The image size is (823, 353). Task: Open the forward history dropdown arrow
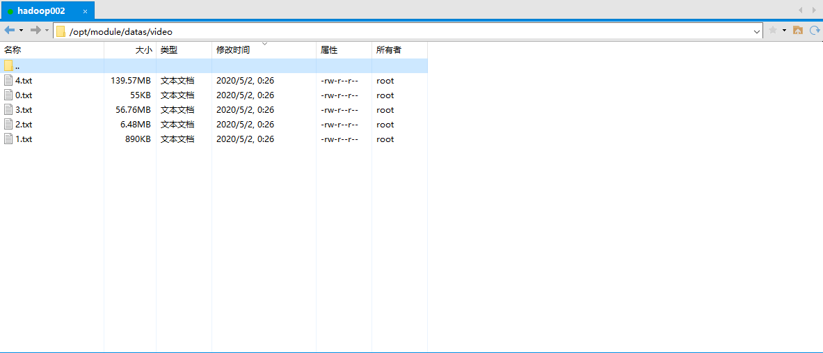tap(47, 31)
